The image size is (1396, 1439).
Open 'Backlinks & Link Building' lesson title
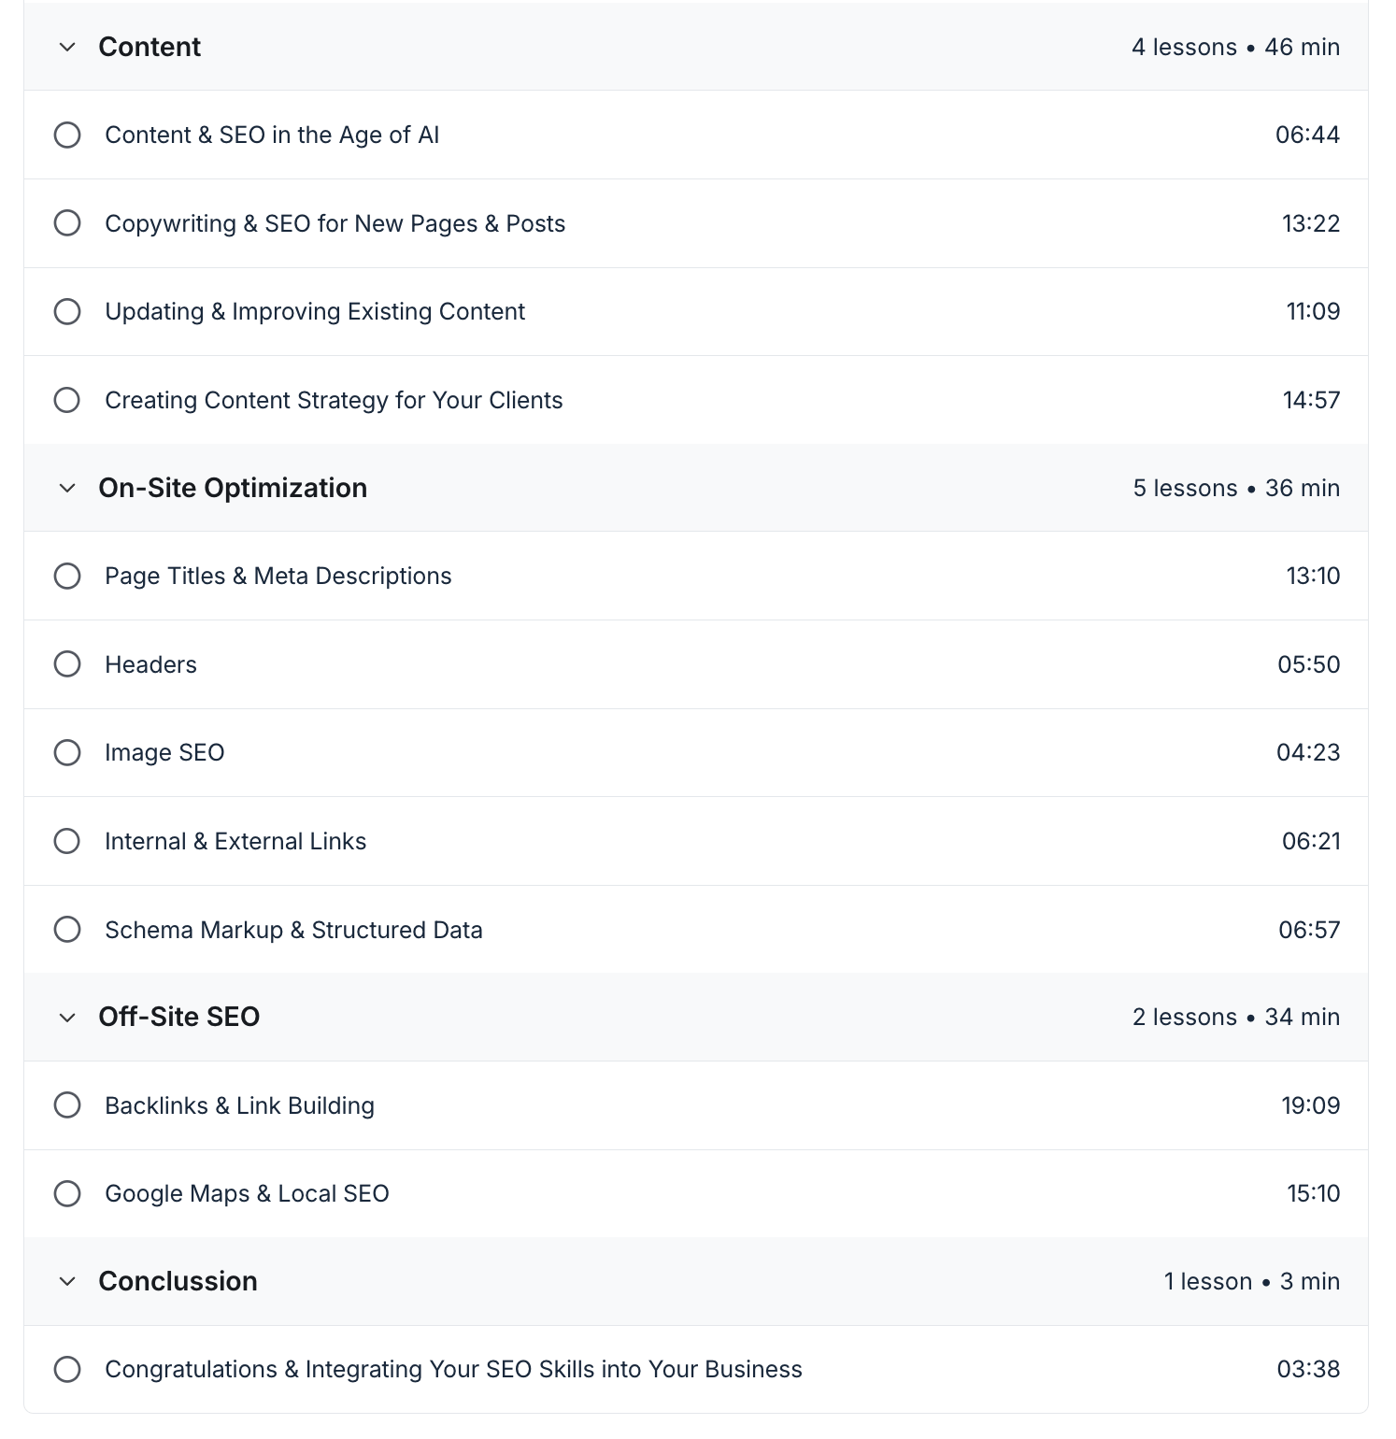point(239,1105)
